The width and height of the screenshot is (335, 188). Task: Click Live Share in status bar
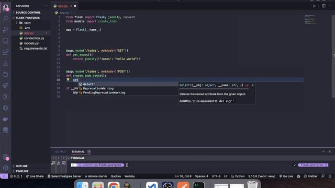[x=35, y=177]
